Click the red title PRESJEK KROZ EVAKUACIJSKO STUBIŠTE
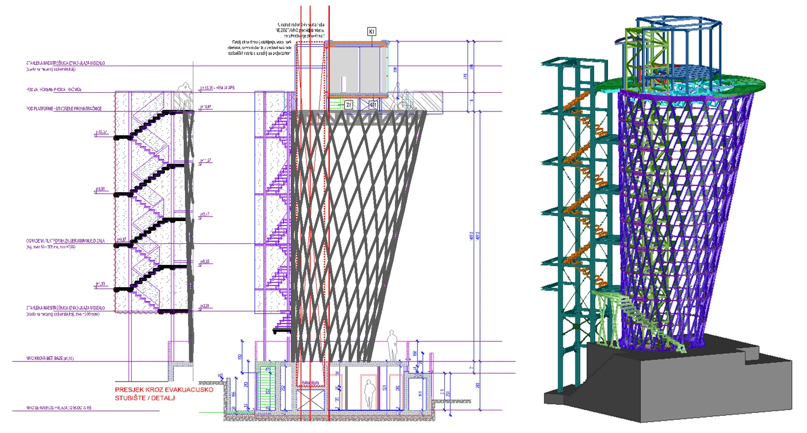The image size is (807, 433). click(164, 394)
